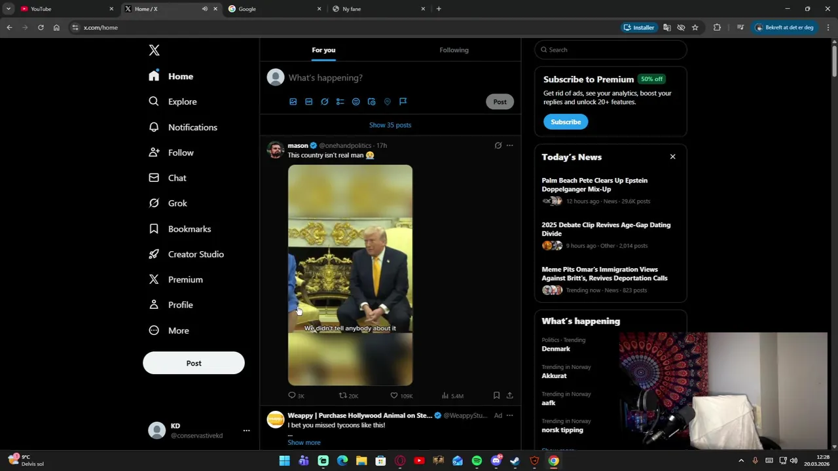Schedule the post with the calendar icon
The image size is (838, 471).
click(372, 101)
